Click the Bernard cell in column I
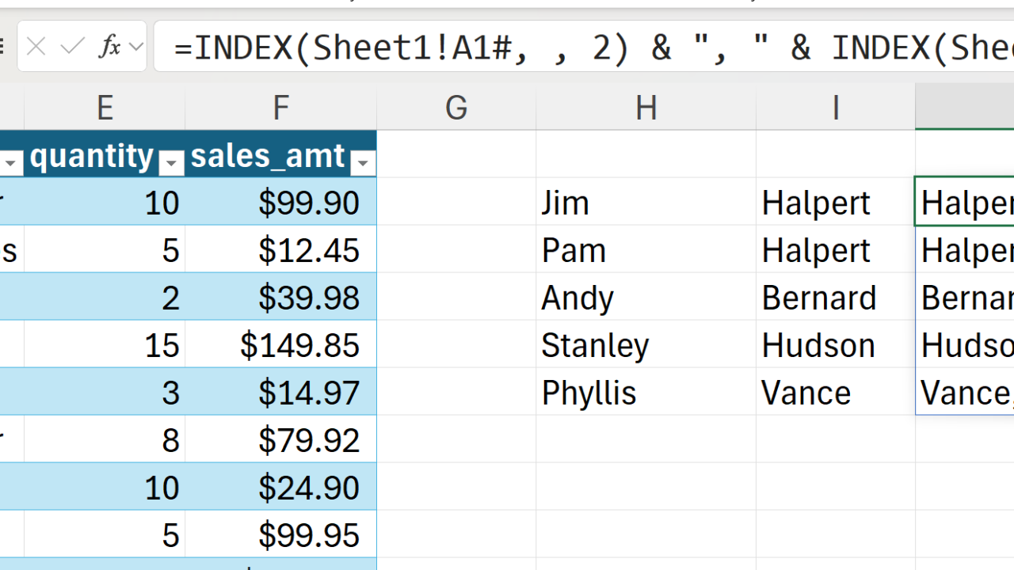The image size is (1014, 570). pyautogui.click(x=835, y=298)
